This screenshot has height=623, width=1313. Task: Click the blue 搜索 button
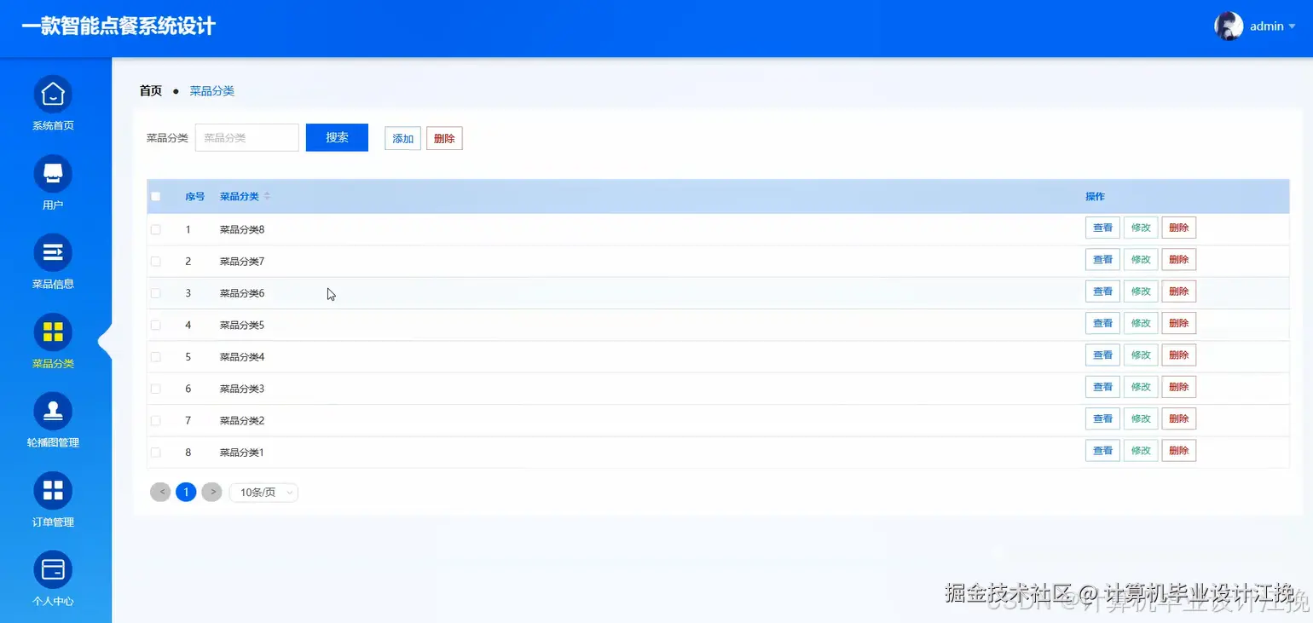[337, 137]
